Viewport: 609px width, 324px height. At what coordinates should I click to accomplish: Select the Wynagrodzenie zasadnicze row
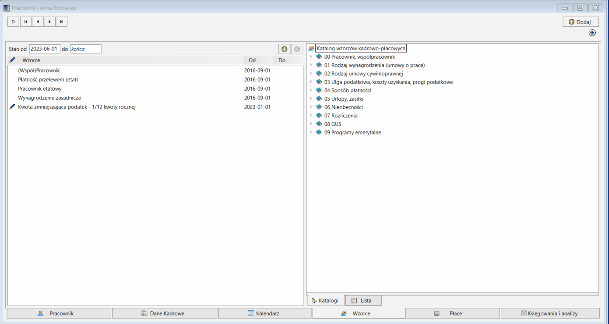coord(155,98)
